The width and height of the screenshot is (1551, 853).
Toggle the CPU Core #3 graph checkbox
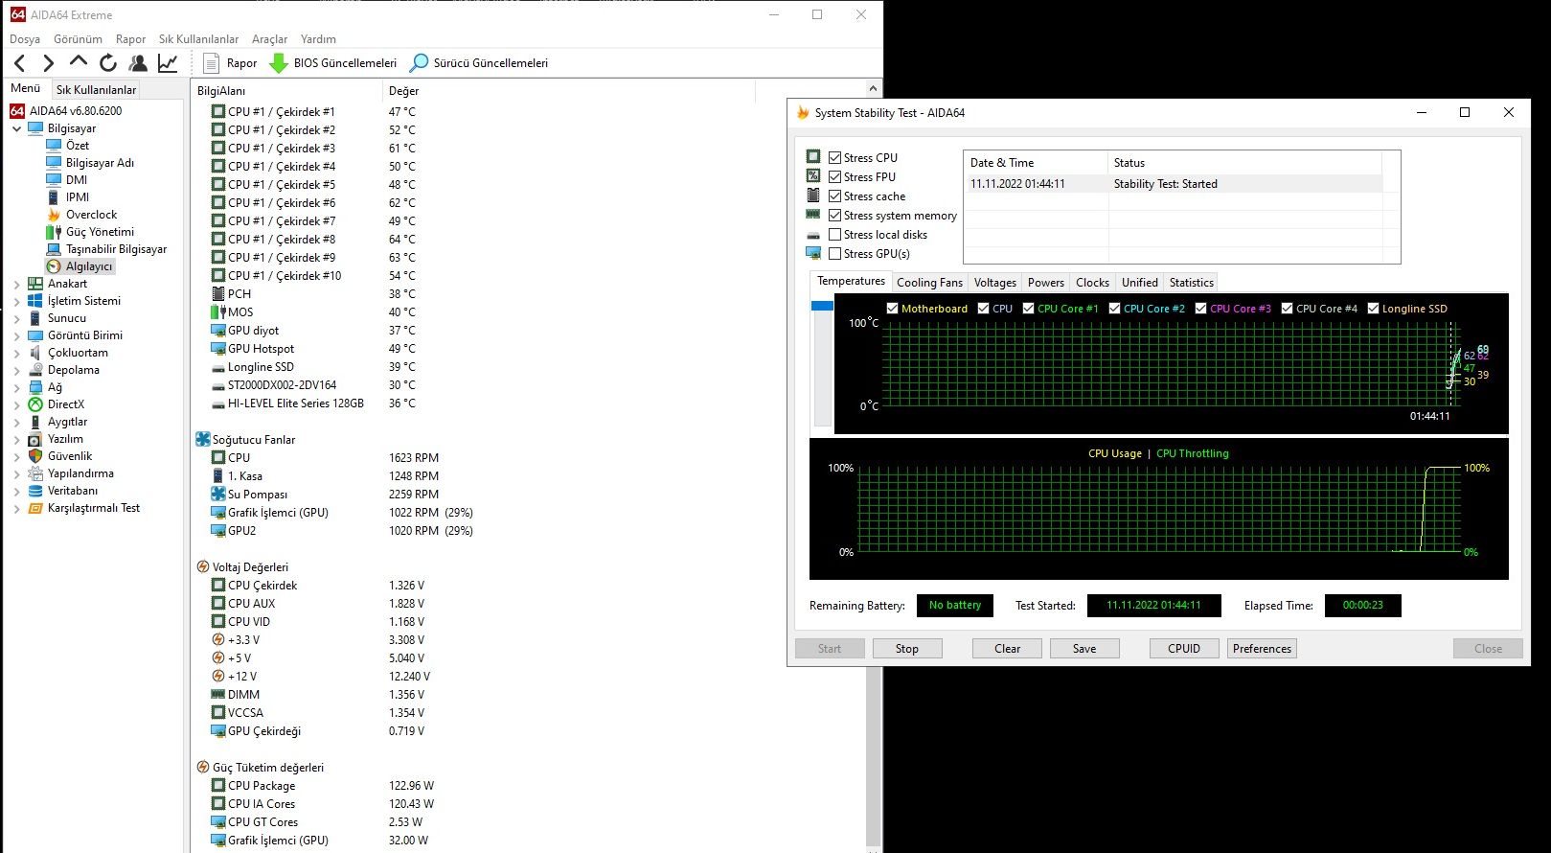point(1201,309)
